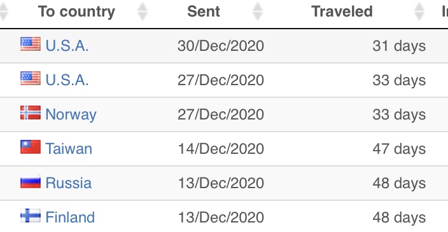Sort table by To country column arrows

(143, 11)
